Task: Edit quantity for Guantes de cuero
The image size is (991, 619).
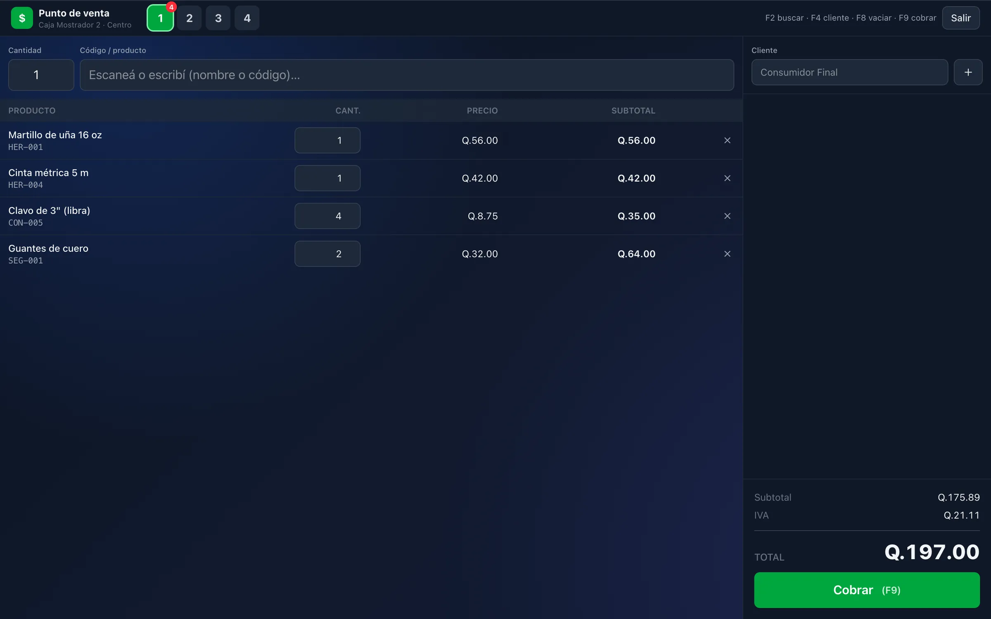Action: point(327,254)
